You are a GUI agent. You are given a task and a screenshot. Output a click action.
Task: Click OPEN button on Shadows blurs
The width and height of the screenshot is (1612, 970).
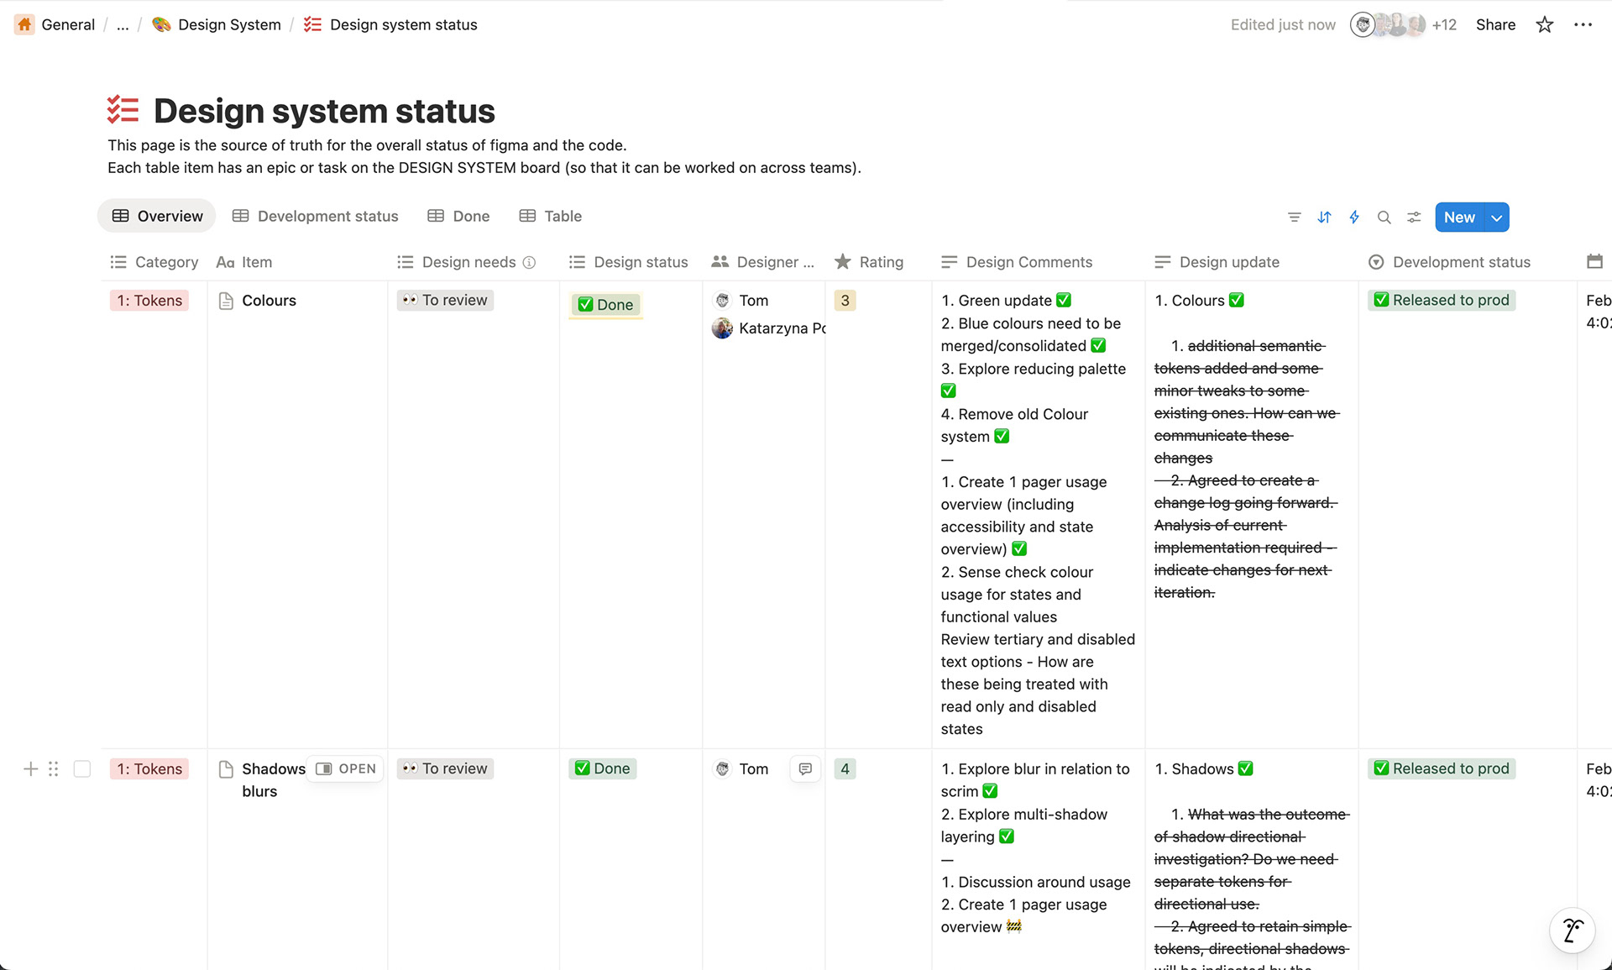point(346,768)
